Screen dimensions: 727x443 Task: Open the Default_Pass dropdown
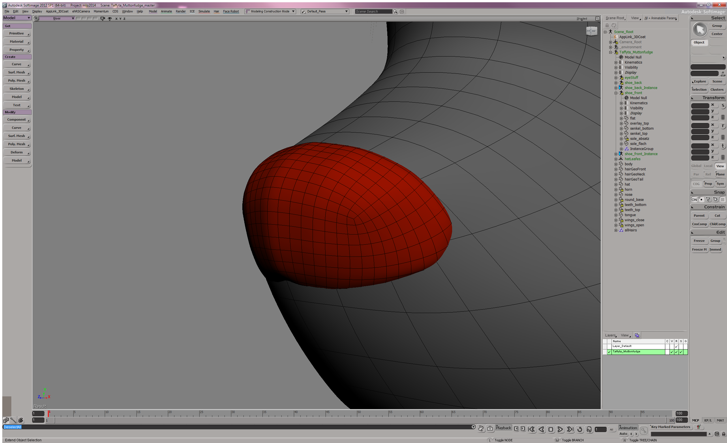[324, 12]
